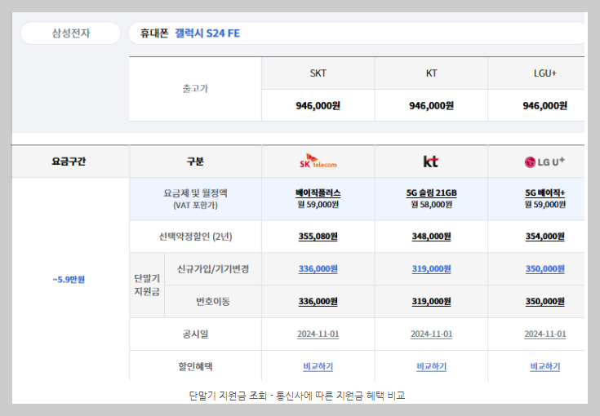Click the 월 58,000원 KT monthly fee
The height and width of the screenshot is (416, 600).
pyautogui.click(x=431, y=205)
